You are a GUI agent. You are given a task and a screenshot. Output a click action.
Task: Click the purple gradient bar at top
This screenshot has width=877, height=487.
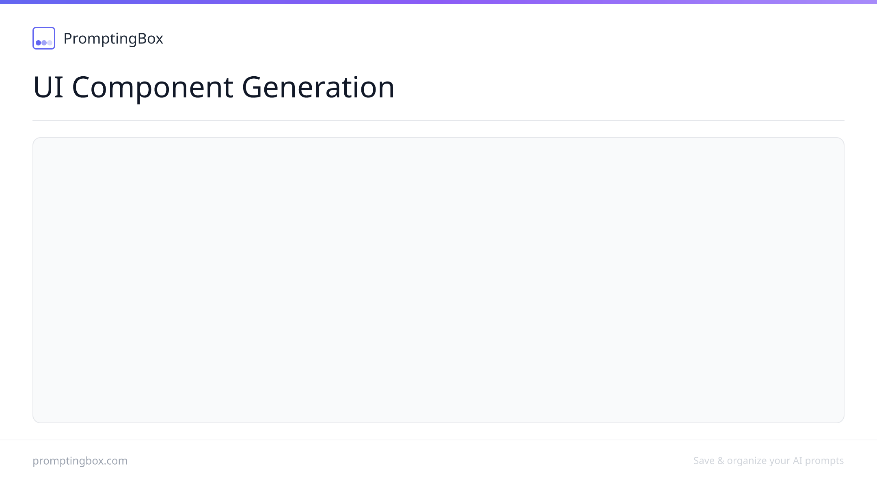tap(438, 2)
